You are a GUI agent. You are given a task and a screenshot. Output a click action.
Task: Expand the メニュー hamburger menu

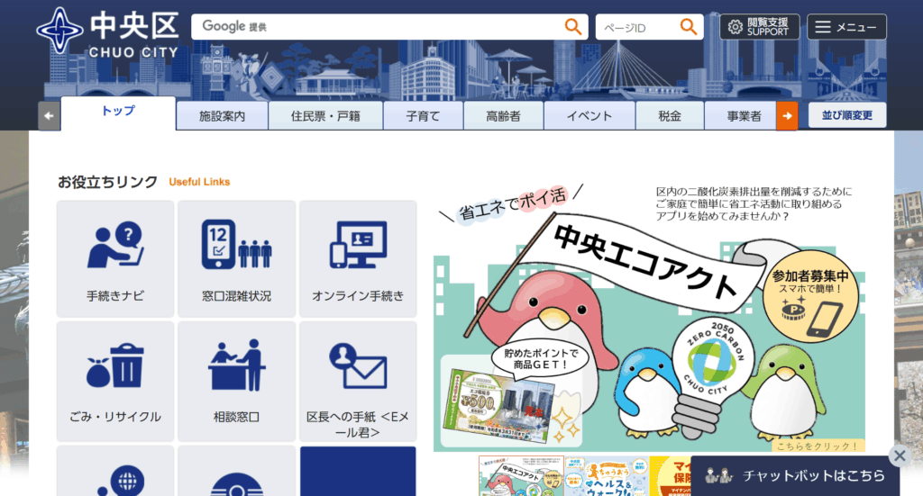tap(846, 27)
